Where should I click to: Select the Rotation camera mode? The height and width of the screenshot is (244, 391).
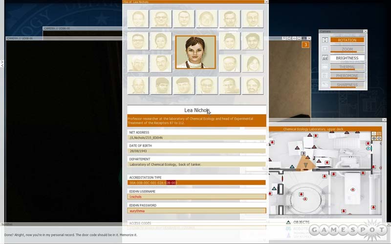coord(347,40)
